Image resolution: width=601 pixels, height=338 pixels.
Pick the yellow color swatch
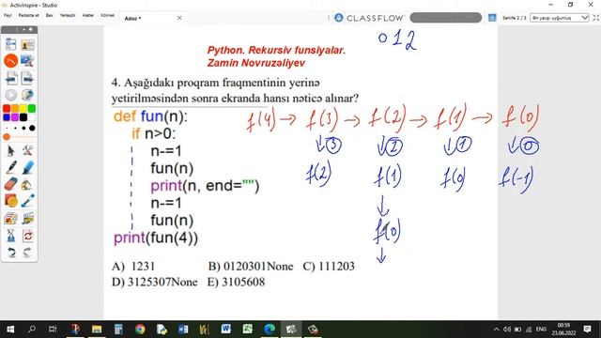pyautogui.click(x=23, y=109)
